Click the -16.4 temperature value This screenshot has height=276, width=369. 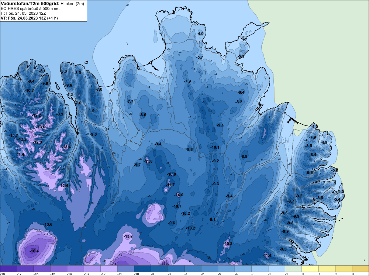click(34, 251)
